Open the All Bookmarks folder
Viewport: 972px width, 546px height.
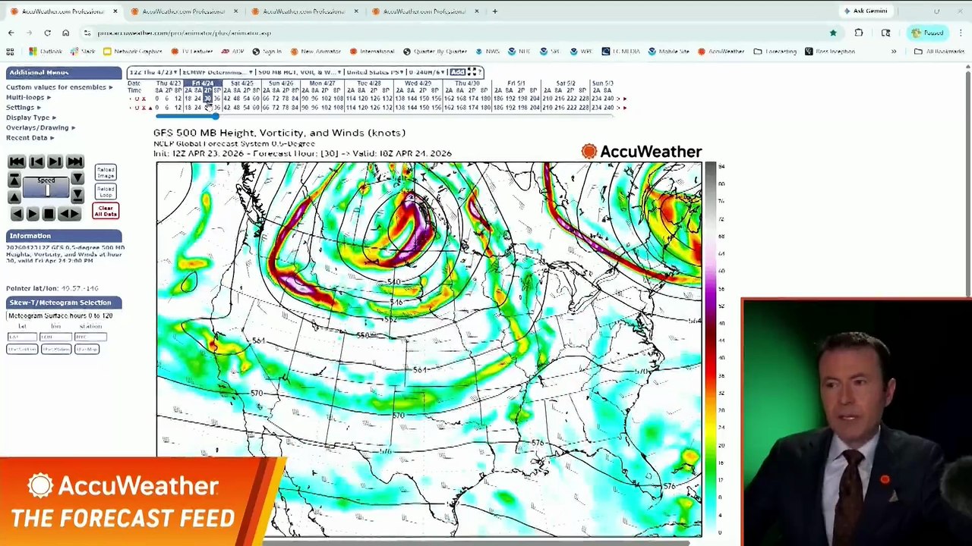(939, 52)
